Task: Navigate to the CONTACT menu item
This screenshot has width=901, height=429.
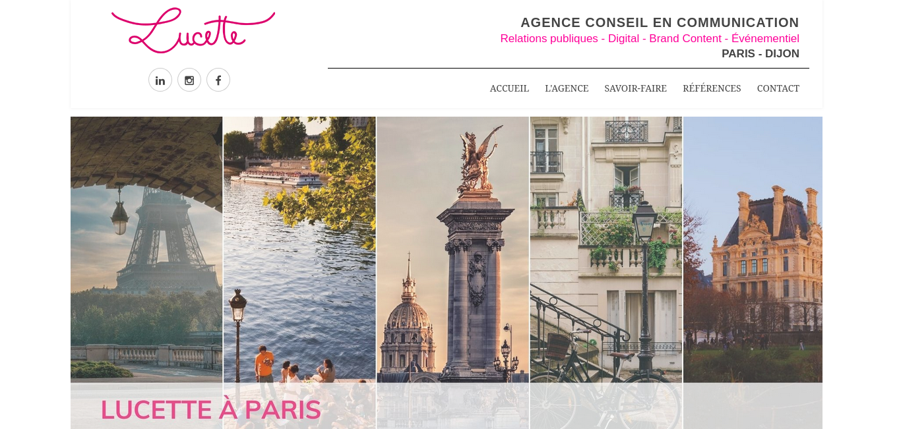Action: point(778,88)
